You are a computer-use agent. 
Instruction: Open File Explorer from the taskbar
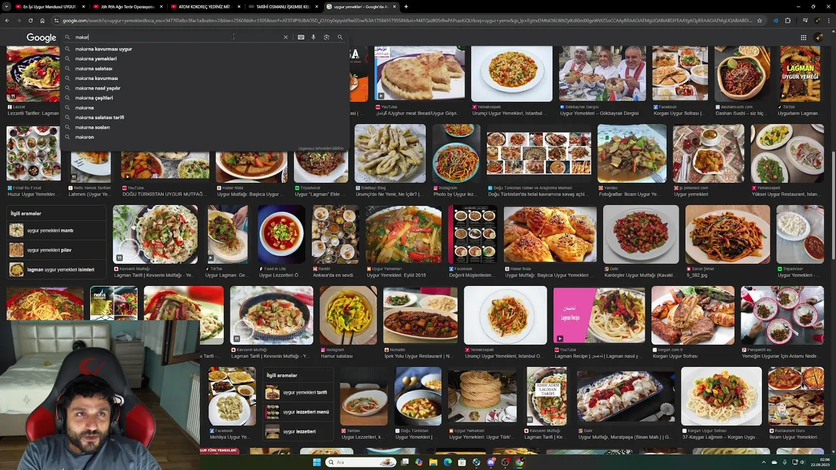coord(433,462)
